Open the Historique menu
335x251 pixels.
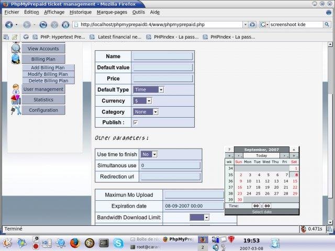(x=81, y=12)
